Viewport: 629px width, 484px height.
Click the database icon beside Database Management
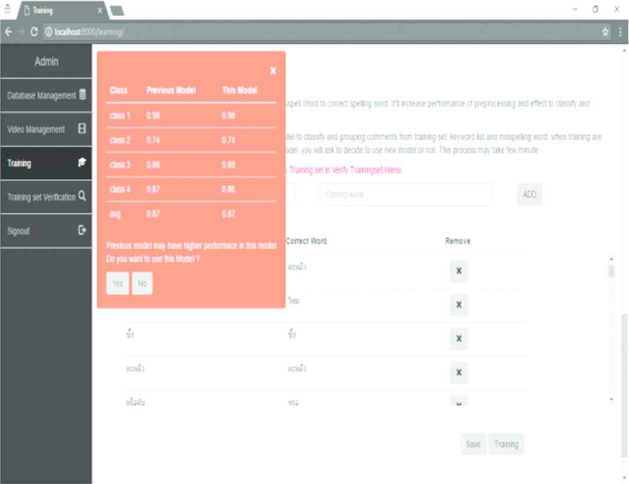coord(83,95)
